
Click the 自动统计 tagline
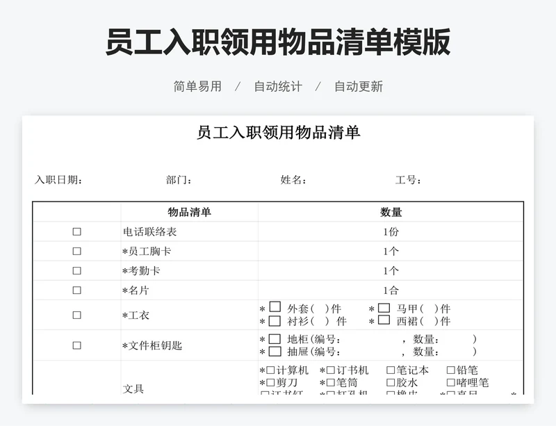pyautogui.click(x=278, y=86)
